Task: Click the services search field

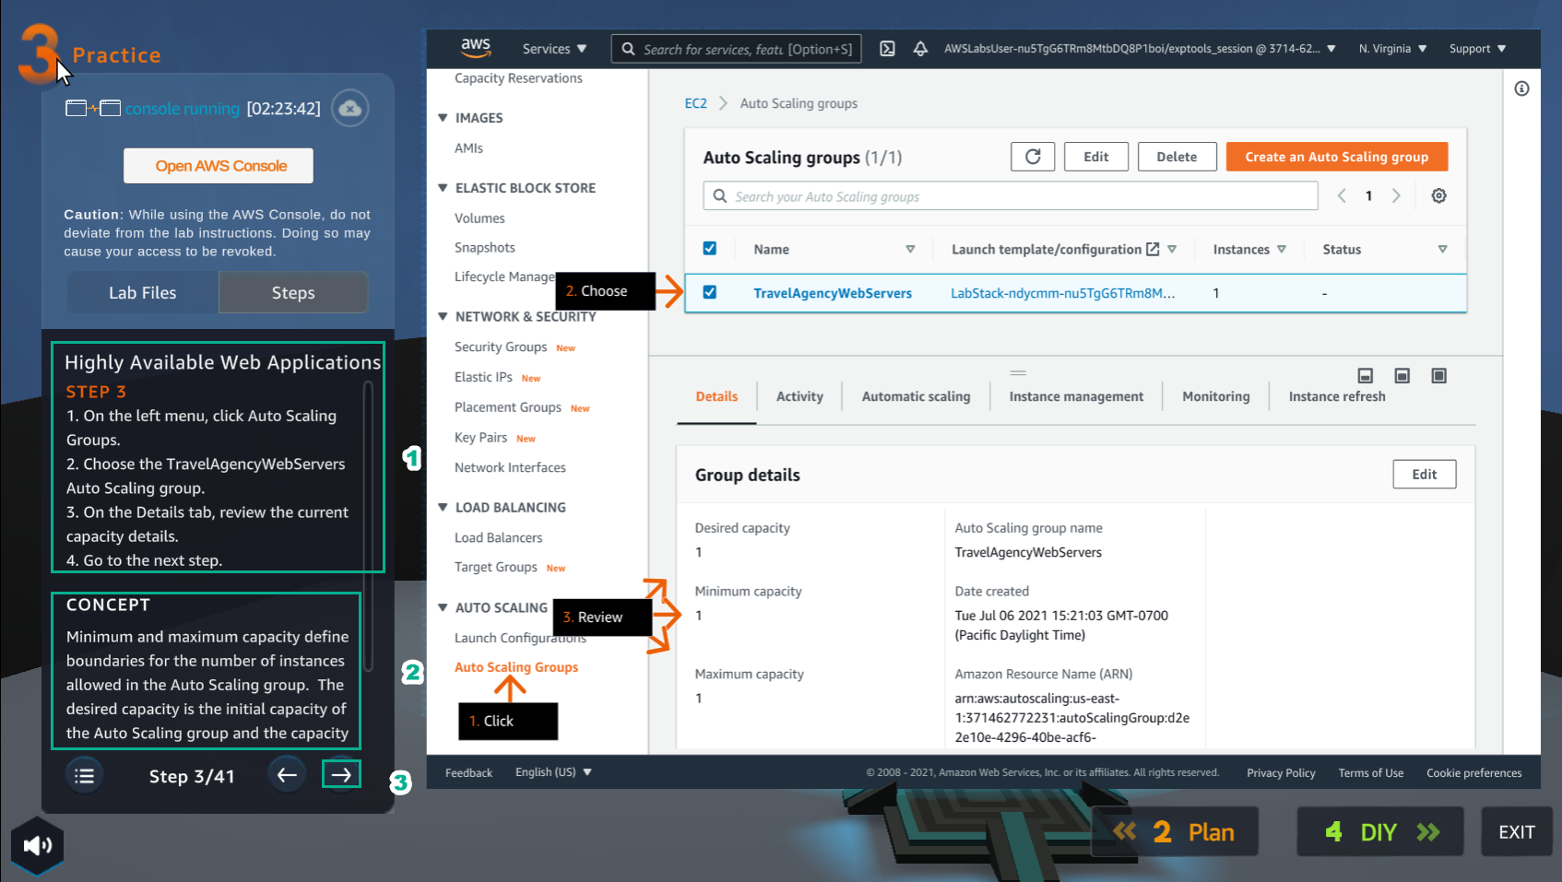Action: 736,49
